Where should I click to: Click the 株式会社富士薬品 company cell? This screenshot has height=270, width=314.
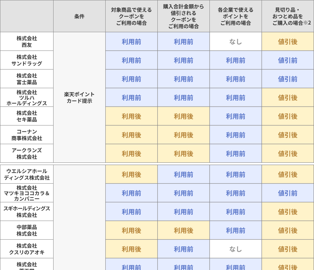pos(26,78)
